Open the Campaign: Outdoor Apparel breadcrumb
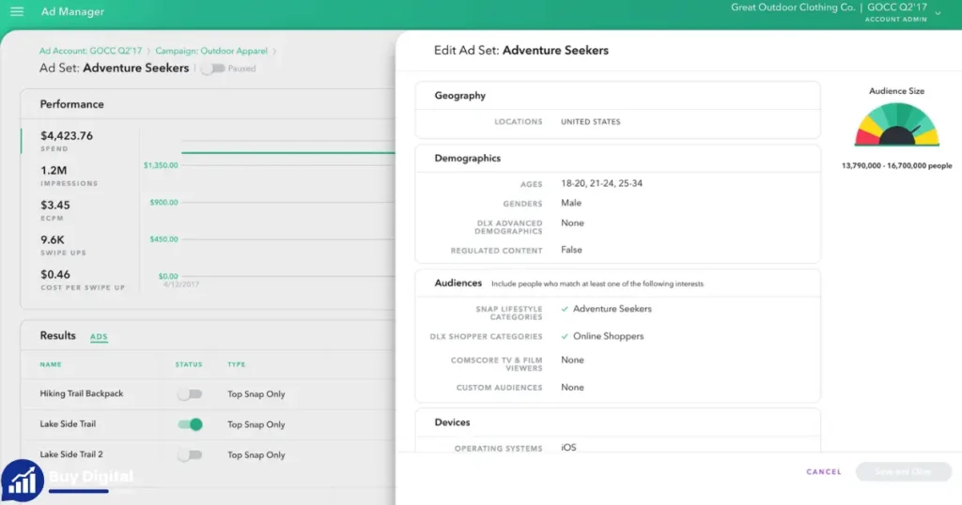The width and height of the screenshot is (962, 505). pos(211,51)
